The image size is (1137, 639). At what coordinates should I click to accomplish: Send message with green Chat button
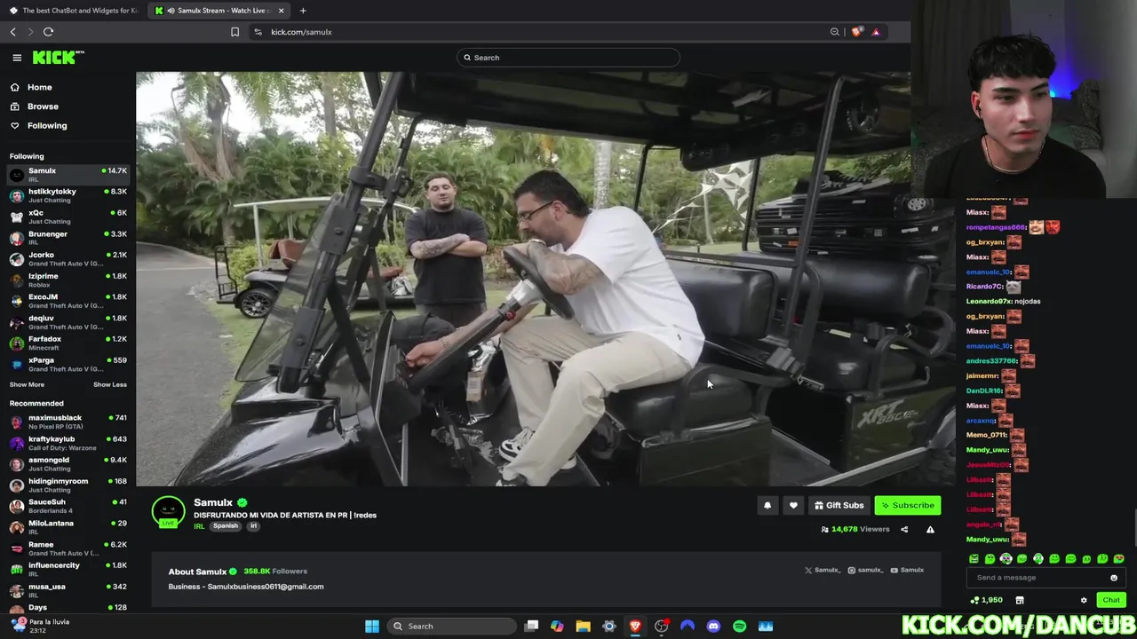click(1111, 601)
